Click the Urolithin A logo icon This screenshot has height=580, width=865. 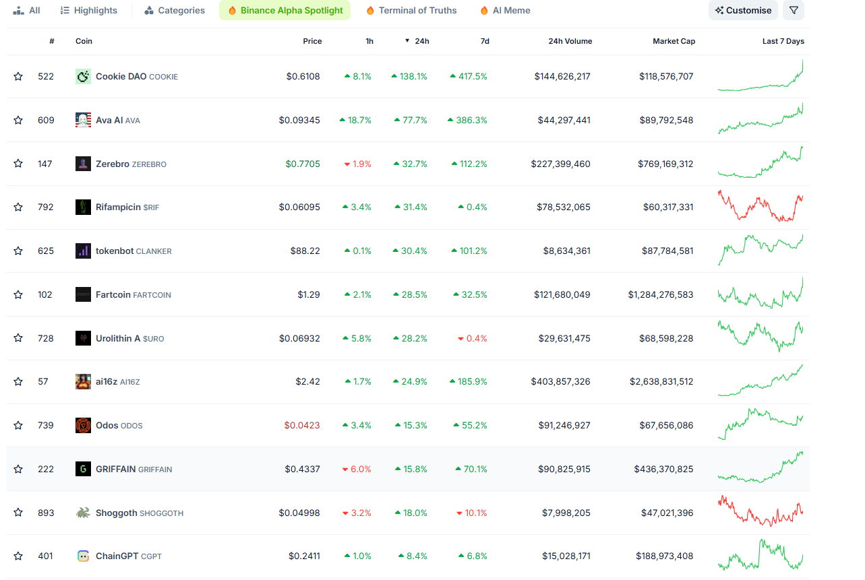click(83, 338)
